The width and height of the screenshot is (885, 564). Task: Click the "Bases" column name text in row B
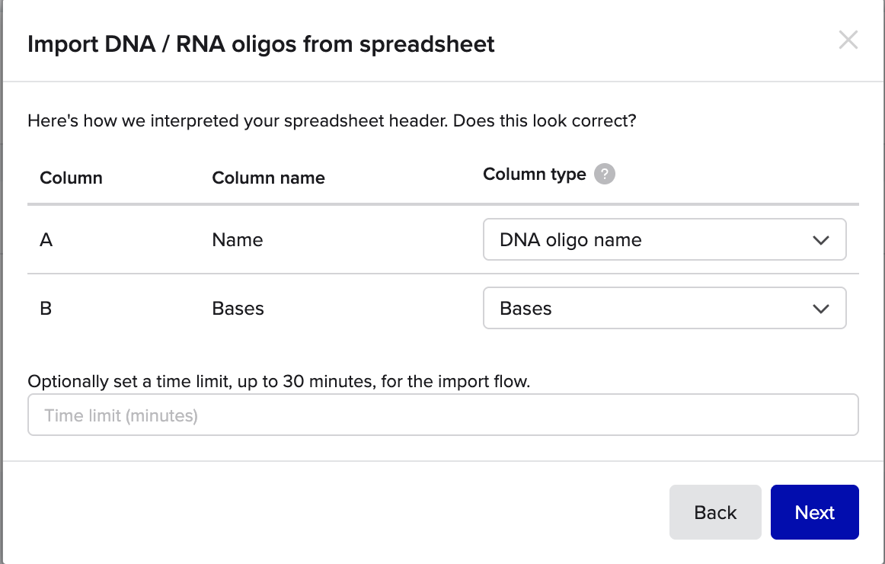(238, 309)
